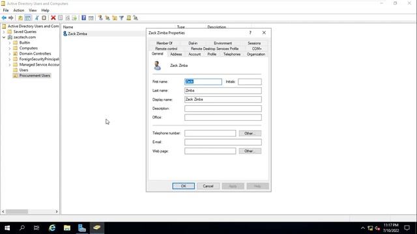Click Cancel in properties dialog
This screenshot has width=417, height=234.
(208, 186)
